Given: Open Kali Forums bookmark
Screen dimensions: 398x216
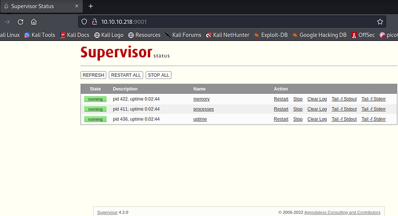Looking at the screenshot, I should [x=183, y=35].
